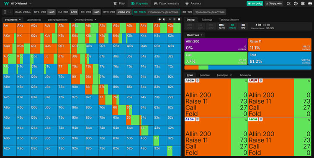Click the BTN Raise 2.5 action button

click(x=124, y=12)
